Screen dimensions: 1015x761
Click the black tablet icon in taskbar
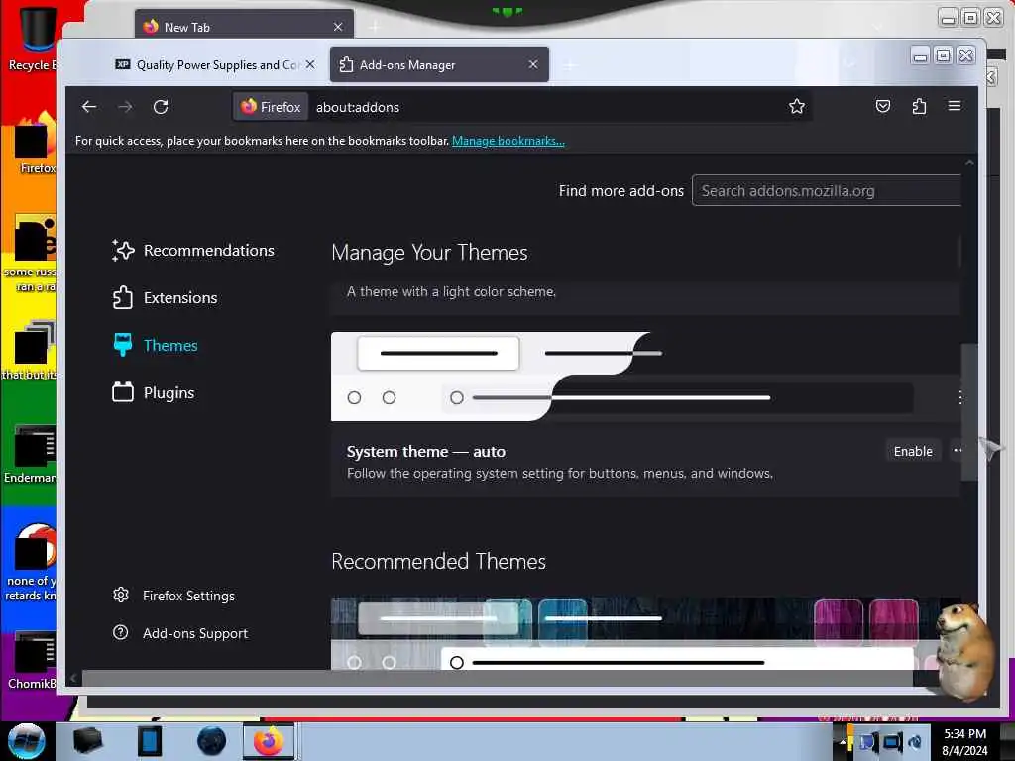[x=150, y=741]
